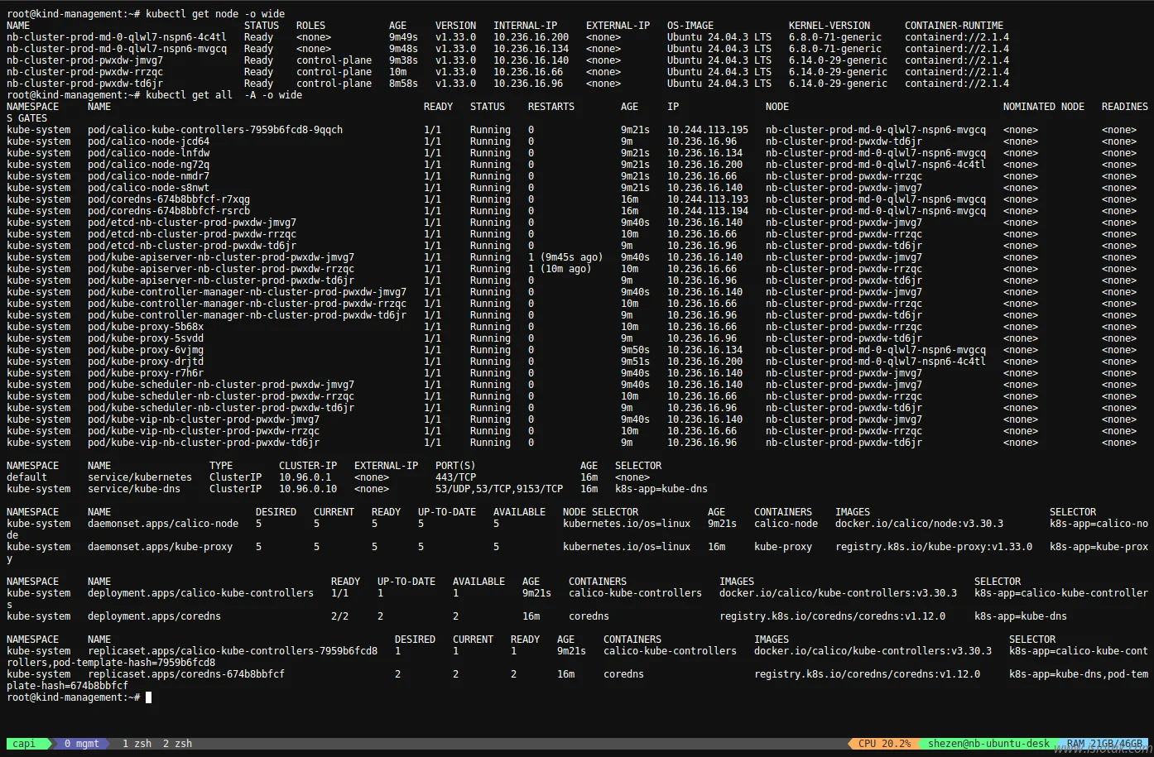This screenshot has height=757, width=1154.
Task: Click cluster IP 10.96.0.10
Action: [x=308, y=489]
